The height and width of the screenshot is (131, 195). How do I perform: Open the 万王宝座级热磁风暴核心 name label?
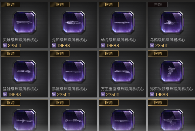122,89
